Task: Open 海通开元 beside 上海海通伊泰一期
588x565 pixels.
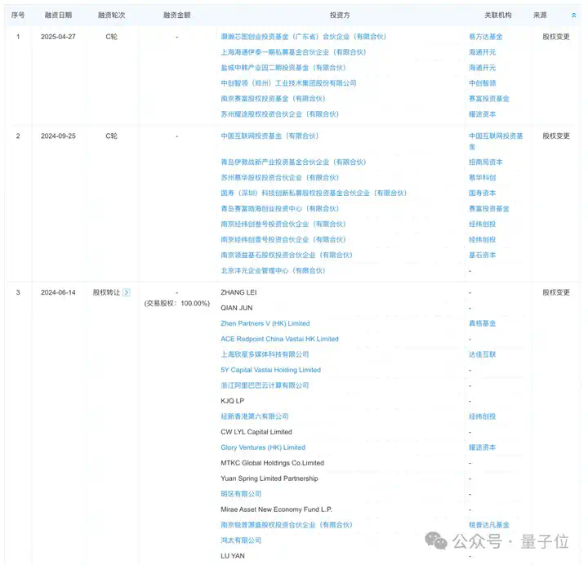Action: 483,52
